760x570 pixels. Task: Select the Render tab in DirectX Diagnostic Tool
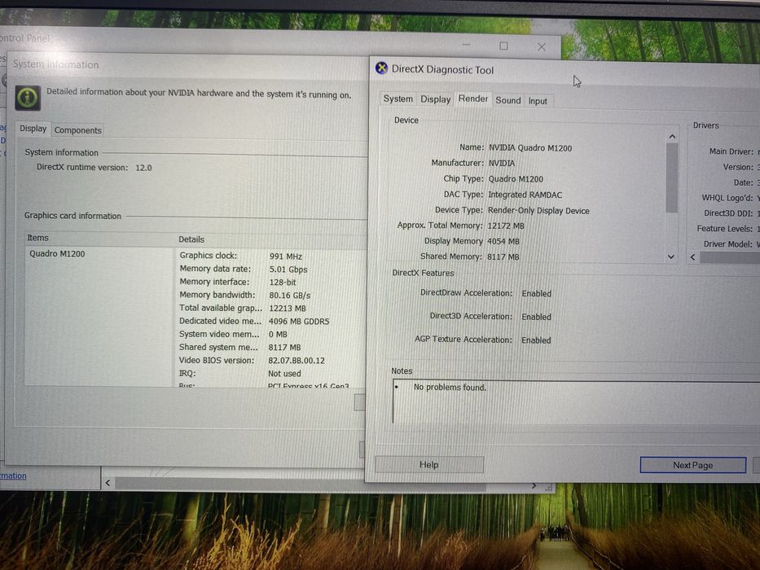coord(473,99)
